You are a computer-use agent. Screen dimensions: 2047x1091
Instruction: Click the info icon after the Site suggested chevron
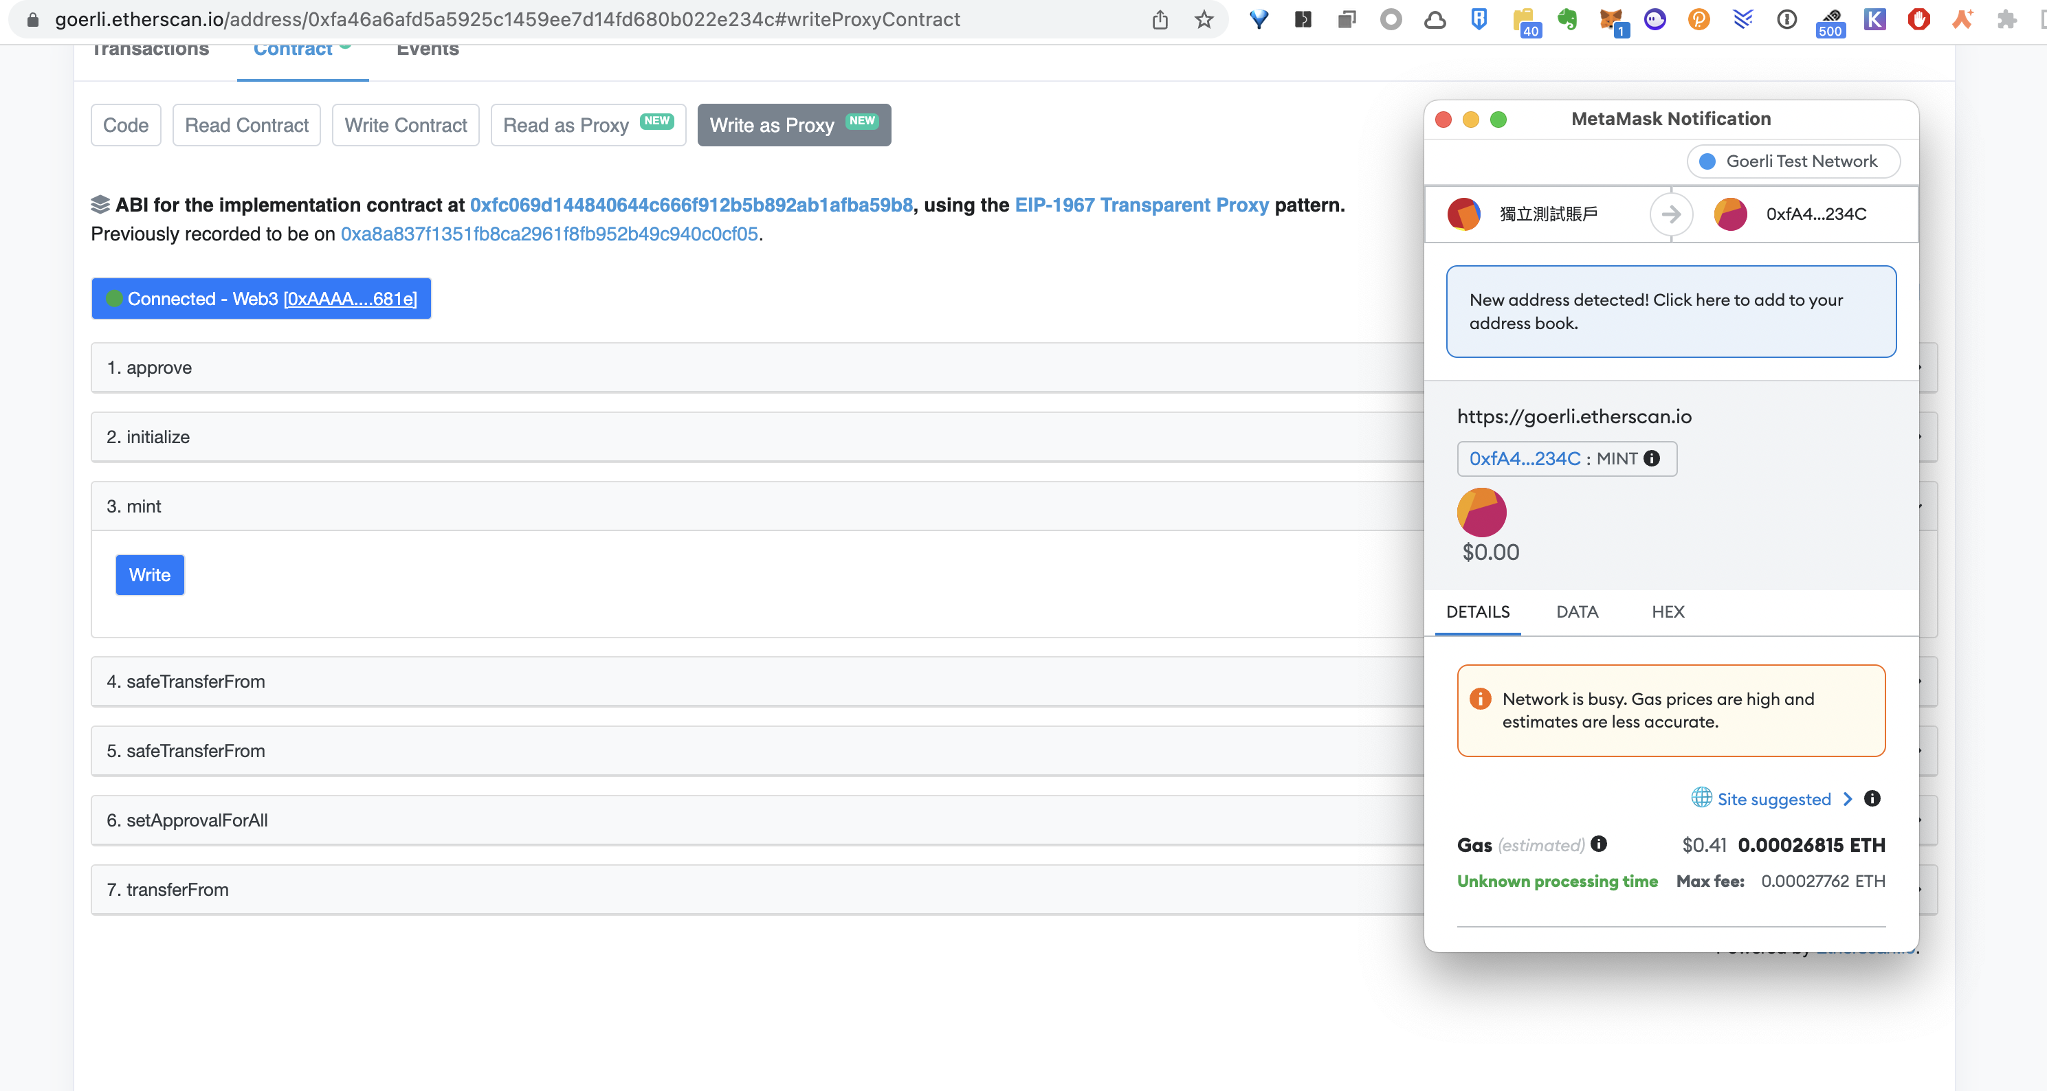1872,799
